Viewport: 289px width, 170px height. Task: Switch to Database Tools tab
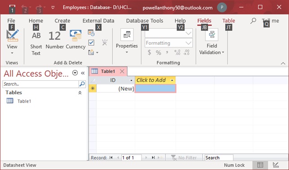coord(145,21)
